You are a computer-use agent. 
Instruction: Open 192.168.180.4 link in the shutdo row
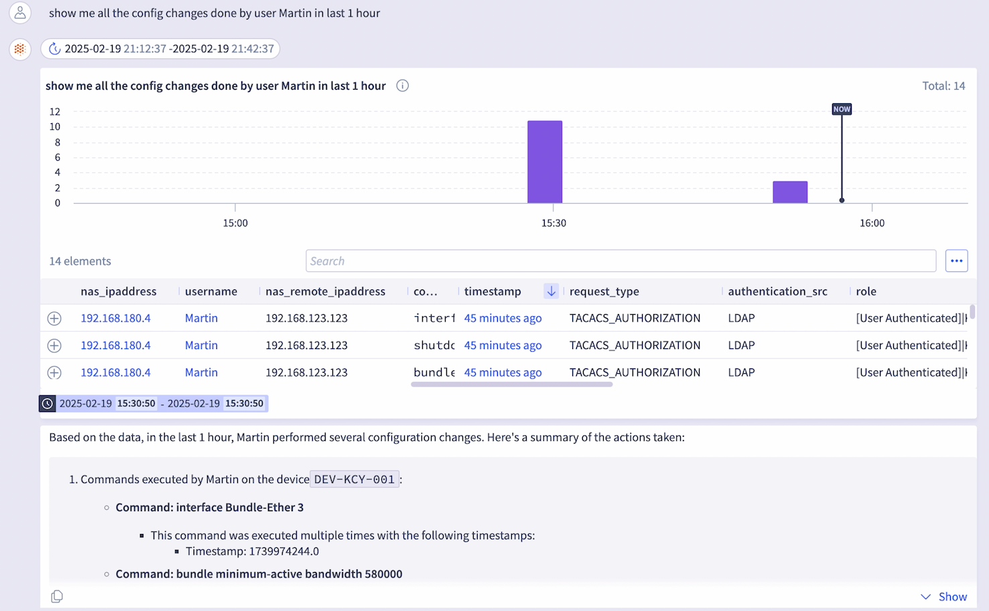(x=115, y=346)
